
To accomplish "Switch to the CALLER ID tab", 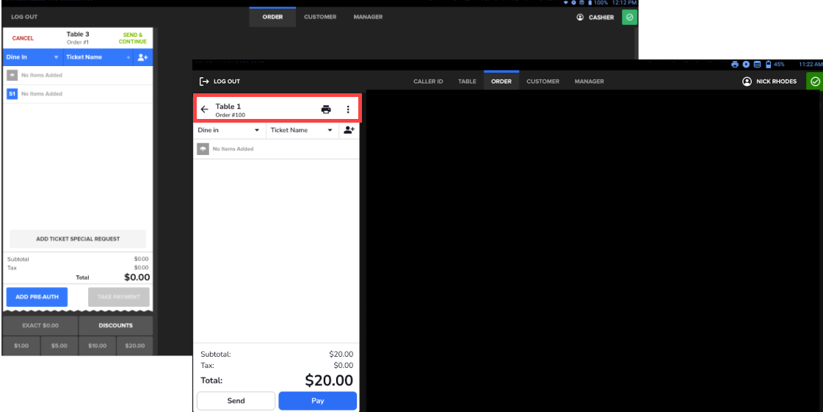I will 428,82.
